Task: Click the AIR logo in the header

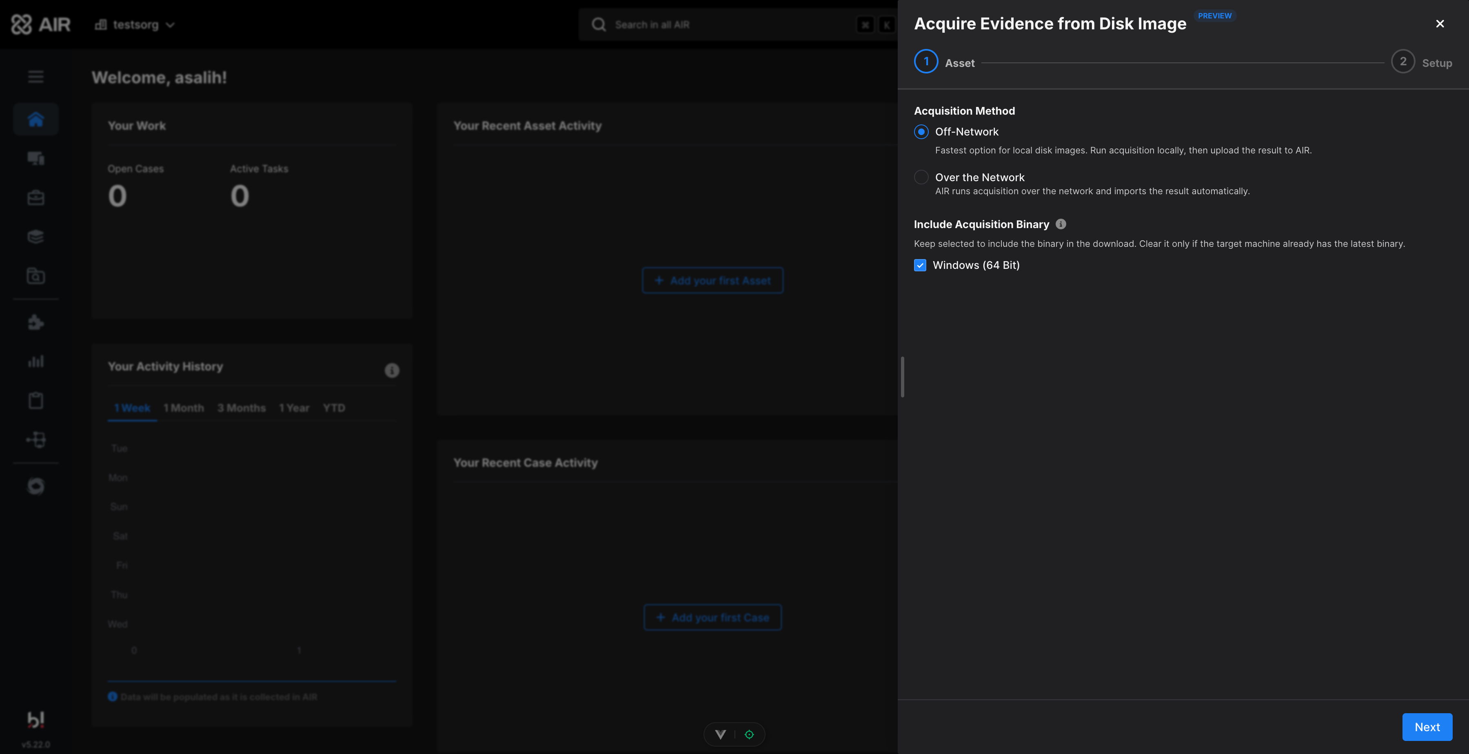Action: [41, 24]
